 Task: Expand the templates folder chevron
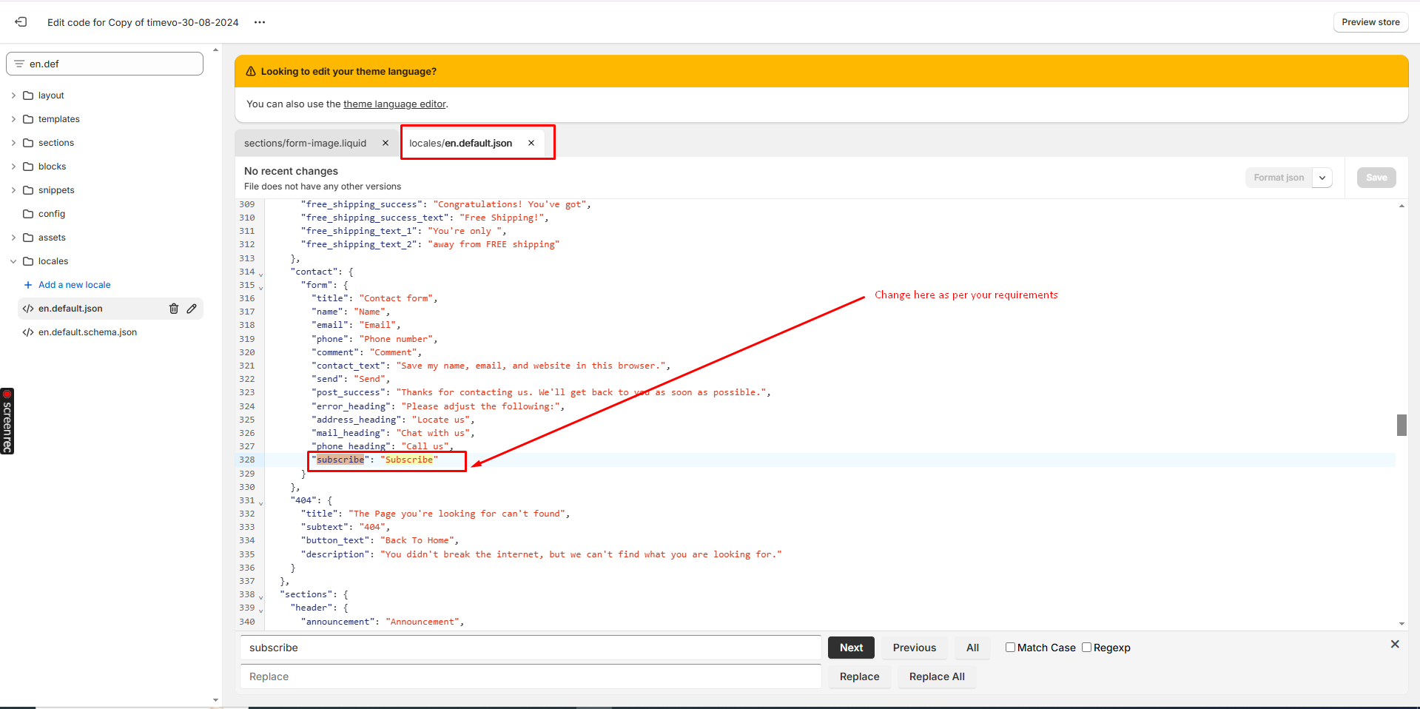coord(13,119)
